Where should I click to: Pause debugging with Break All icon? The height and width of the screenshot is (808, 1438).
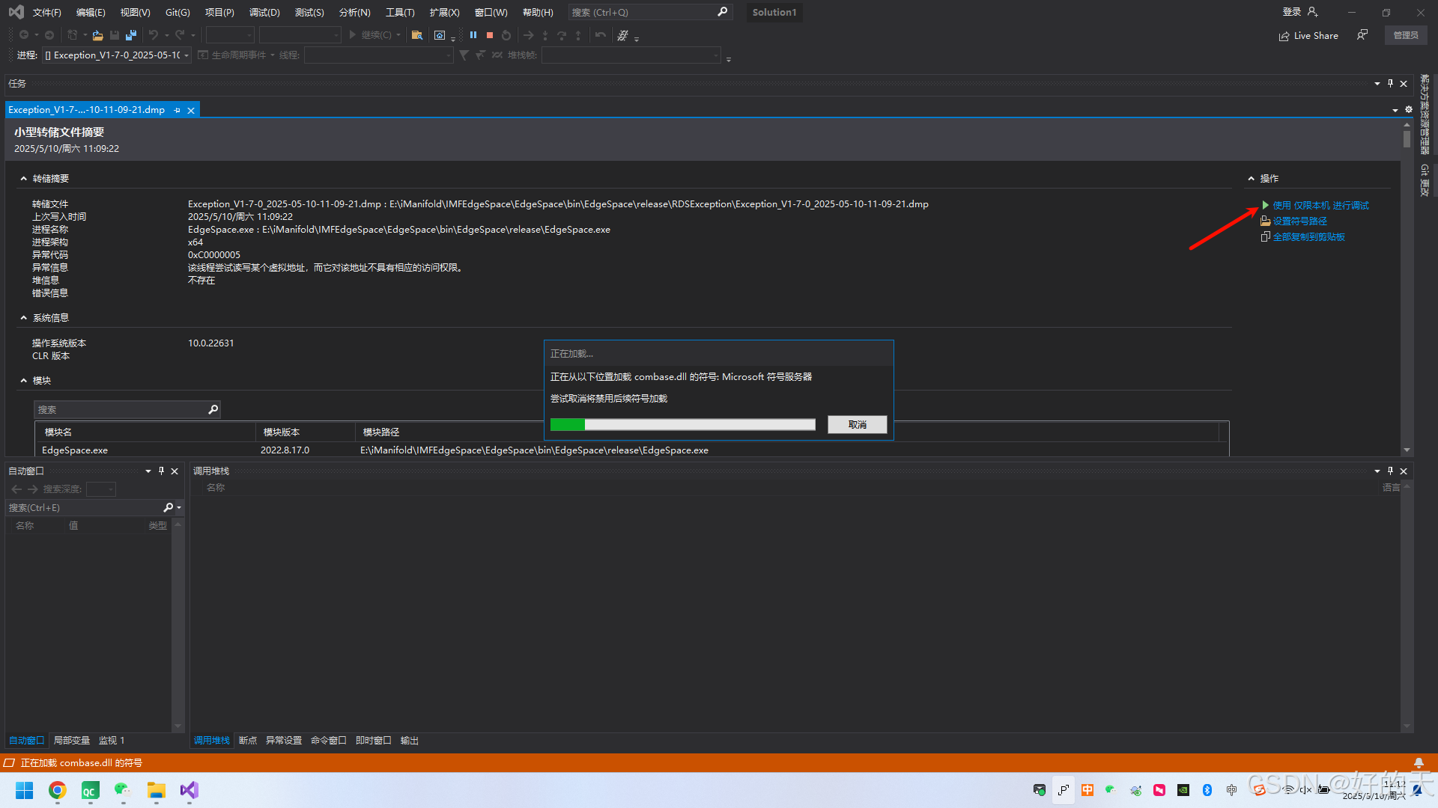473,35
